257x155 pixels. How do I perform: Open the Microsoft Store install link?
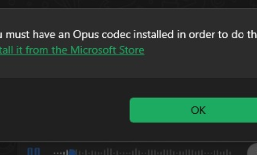point(72,50)
